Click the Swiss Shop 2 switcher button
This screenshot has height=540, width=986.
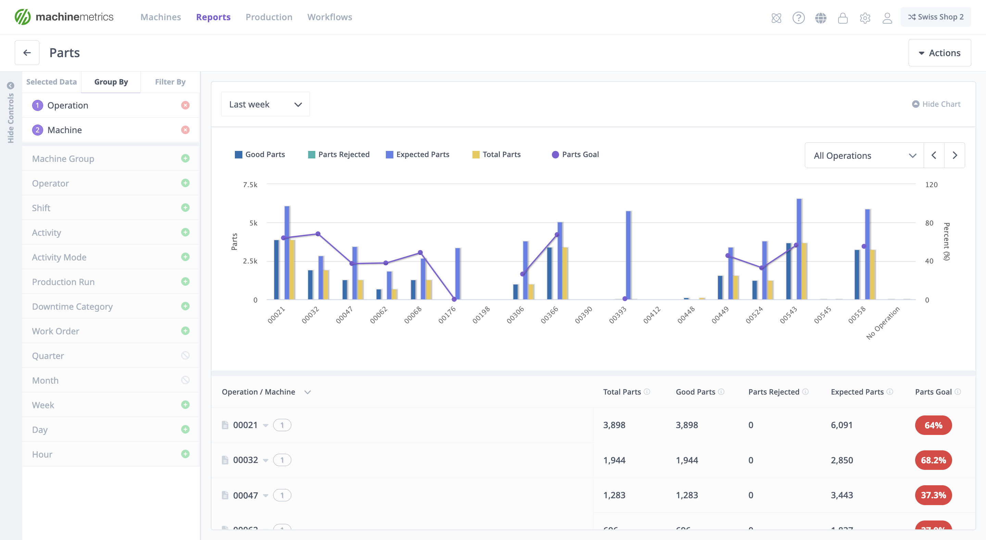click(935, 17)
